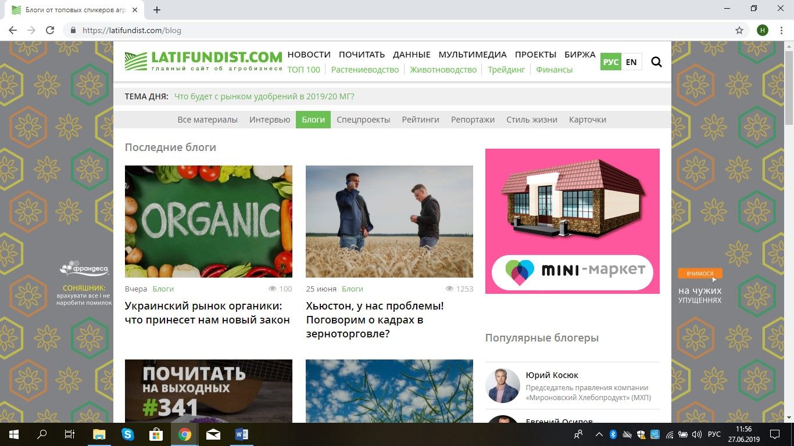This screenshot has width=794, height=446.
Task: Go to ТОП 100 section
Action: 303,70
